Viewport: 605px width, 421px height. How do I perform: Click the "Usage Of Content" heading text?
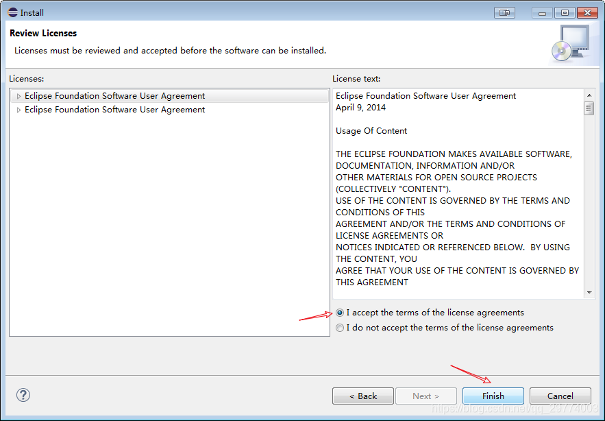coord(371,131)
